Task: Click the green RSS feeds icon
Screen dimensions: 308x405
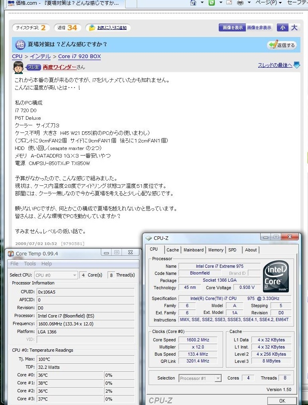Action: tap(212, 2)
